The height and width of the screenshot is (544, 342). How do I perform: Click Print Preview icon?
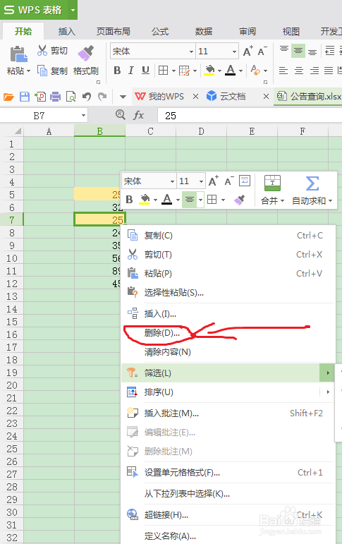71,97
